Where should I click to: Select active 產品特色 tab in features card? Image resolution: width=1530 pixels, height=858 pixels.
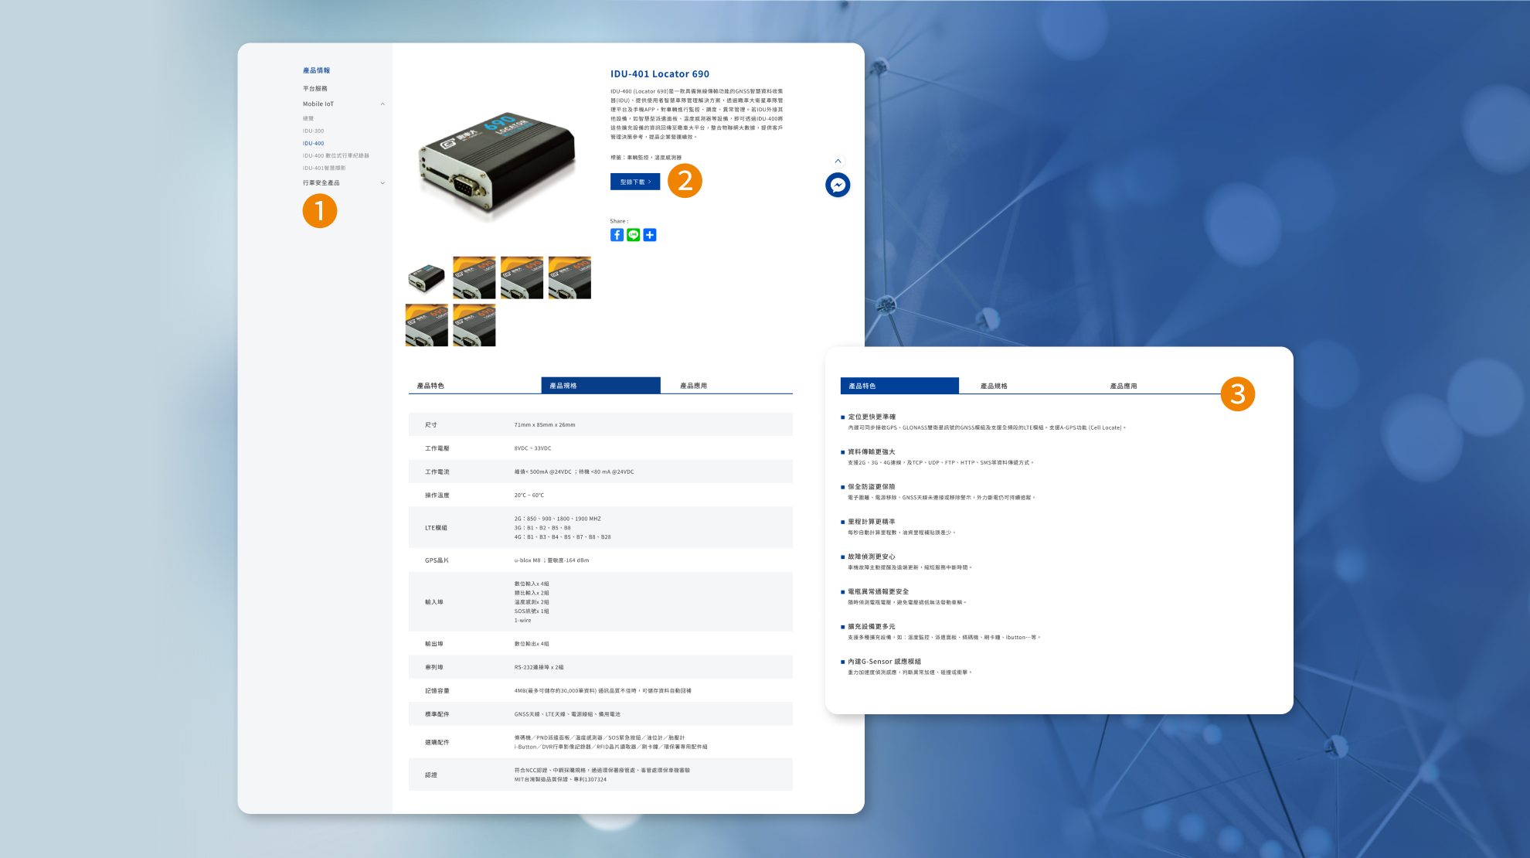[899, 386]
